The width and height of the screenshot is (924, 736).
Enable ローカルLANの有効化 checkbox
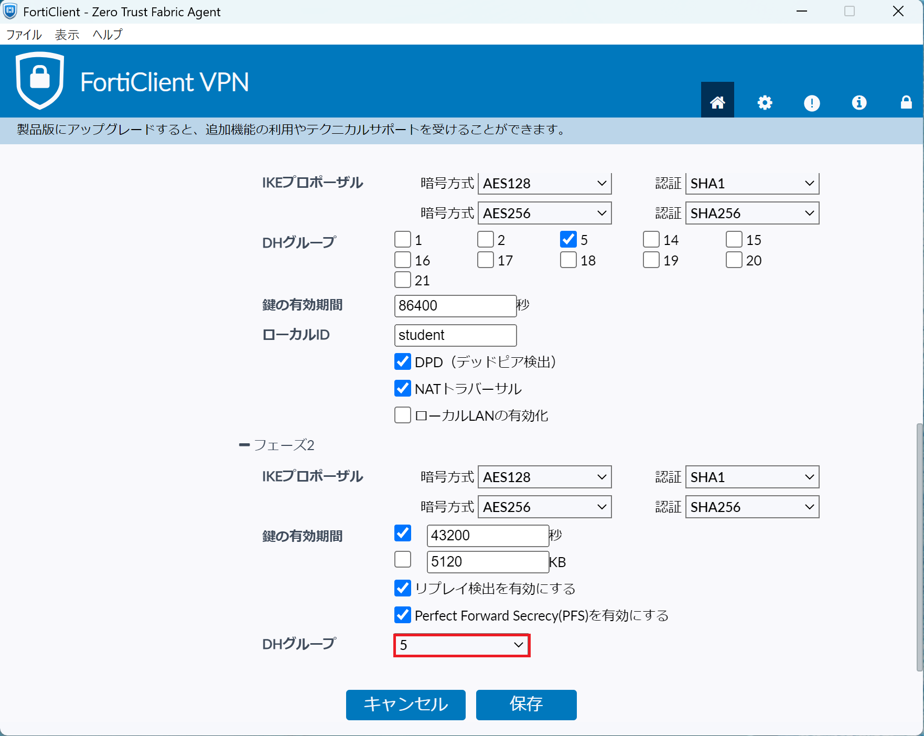pyautogui.click(x=403, y=415)
